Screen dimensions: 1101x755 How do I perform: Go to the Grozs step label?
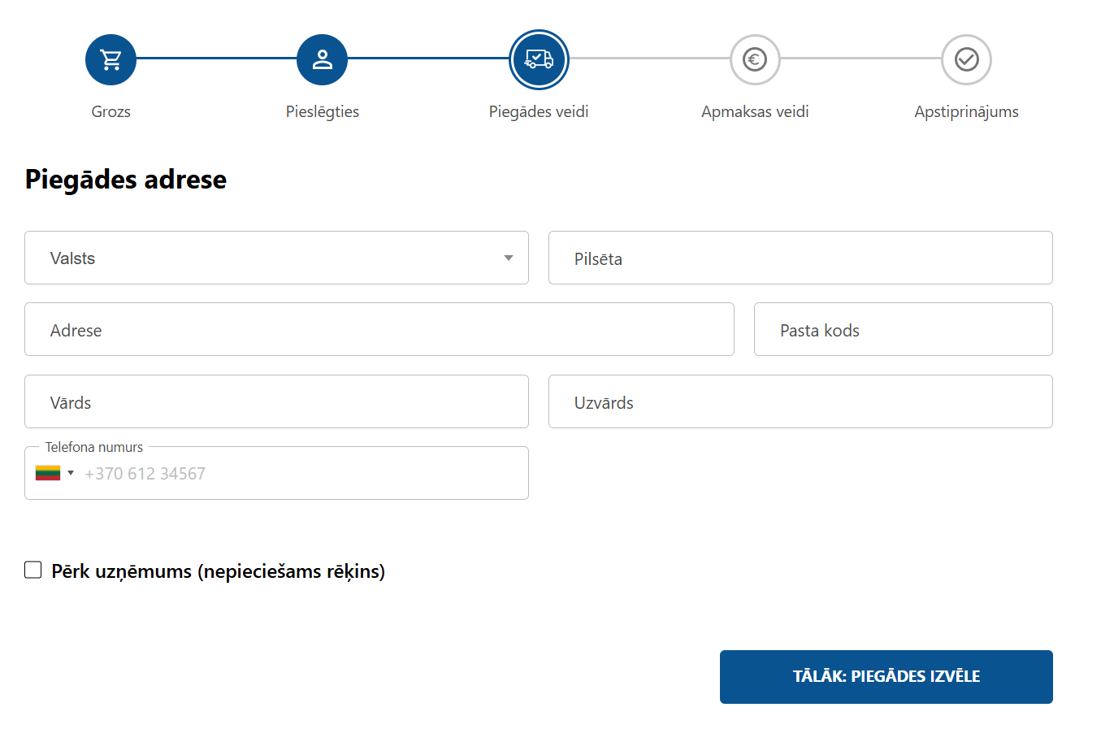[111, 111]
